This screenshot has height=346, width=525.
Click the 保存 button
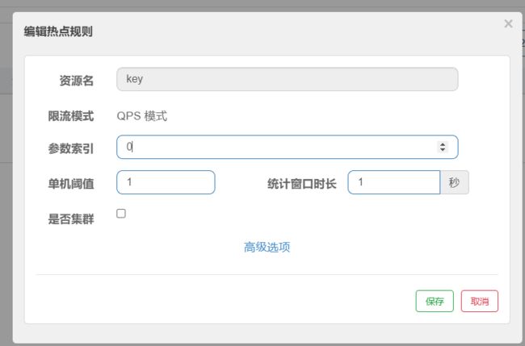coord(435,301)
